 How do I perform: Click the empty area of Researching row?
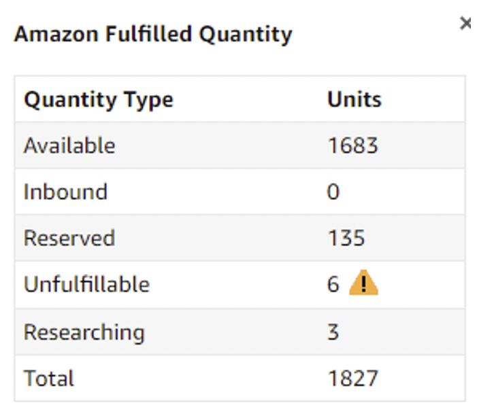pyautogui.click(x=236, y=332)
